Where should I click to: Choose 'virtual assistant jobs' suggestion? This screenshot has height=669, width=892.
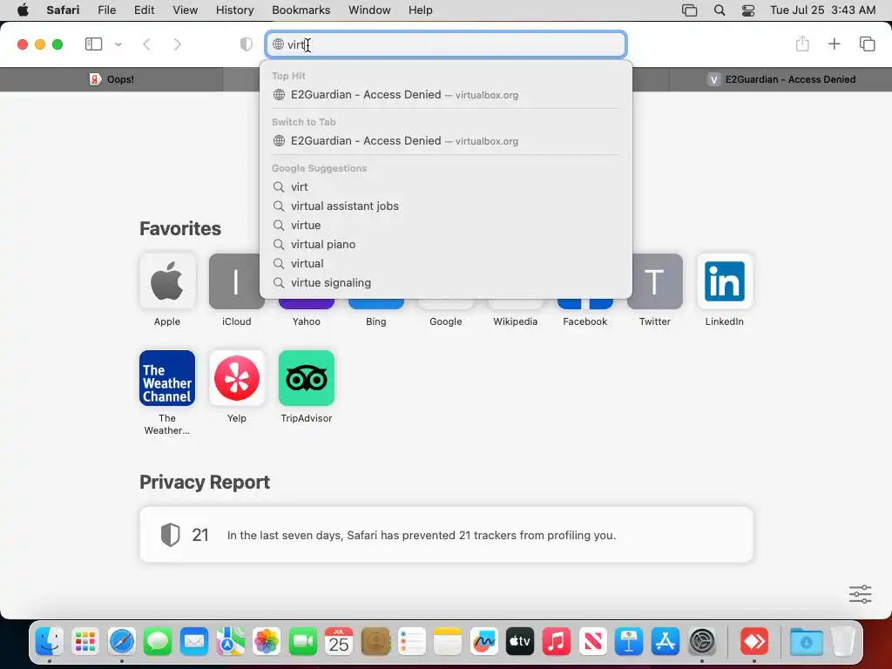point(446,206)
